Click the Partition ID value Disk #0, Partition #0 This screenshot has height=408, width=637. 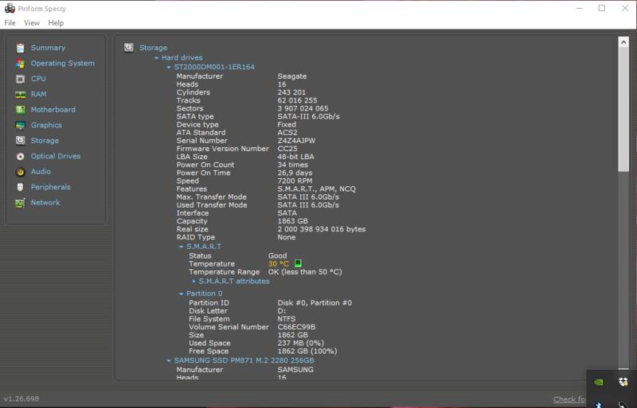315,303
